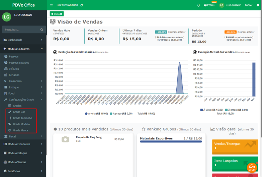Viewport: 262px width, 177px height.
Task: Toggle 'À prazo' legend in daily sales chart
Action: 121,114
